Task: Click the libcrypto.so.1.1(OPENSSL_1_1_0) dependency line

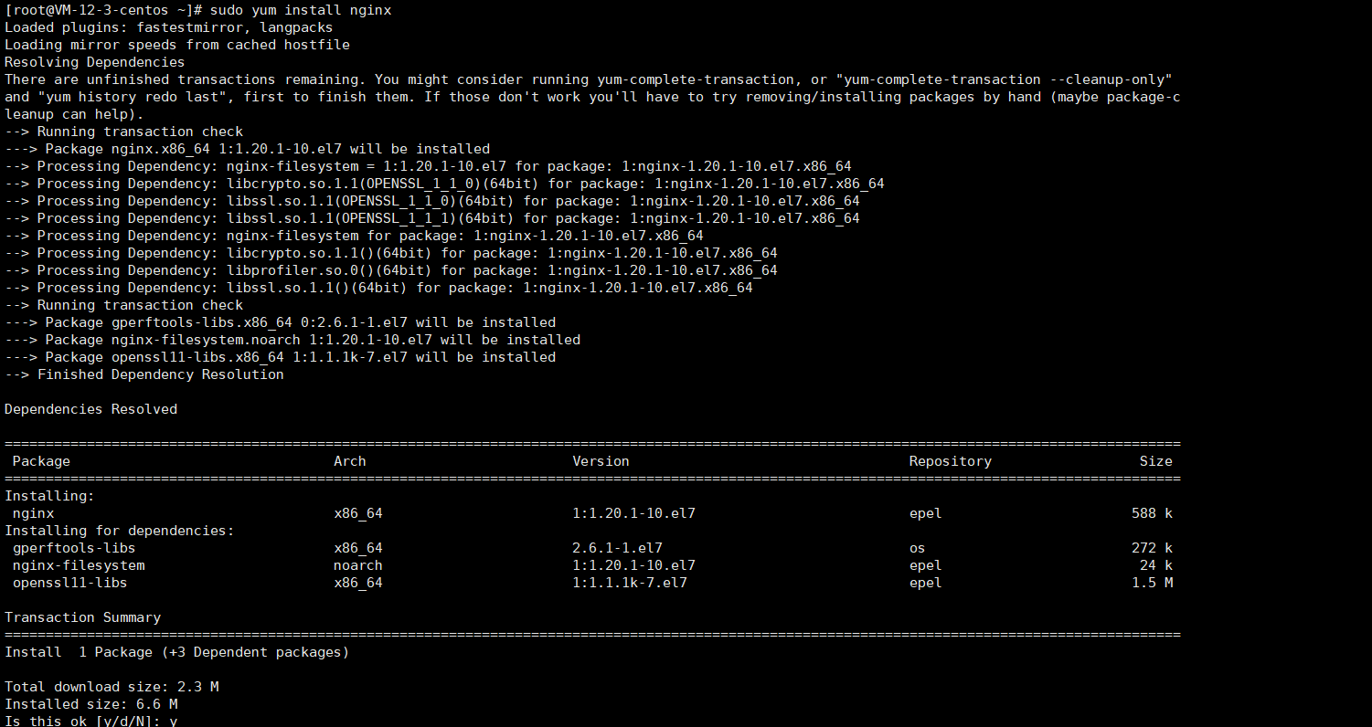Action: click(x=444, y=184)
